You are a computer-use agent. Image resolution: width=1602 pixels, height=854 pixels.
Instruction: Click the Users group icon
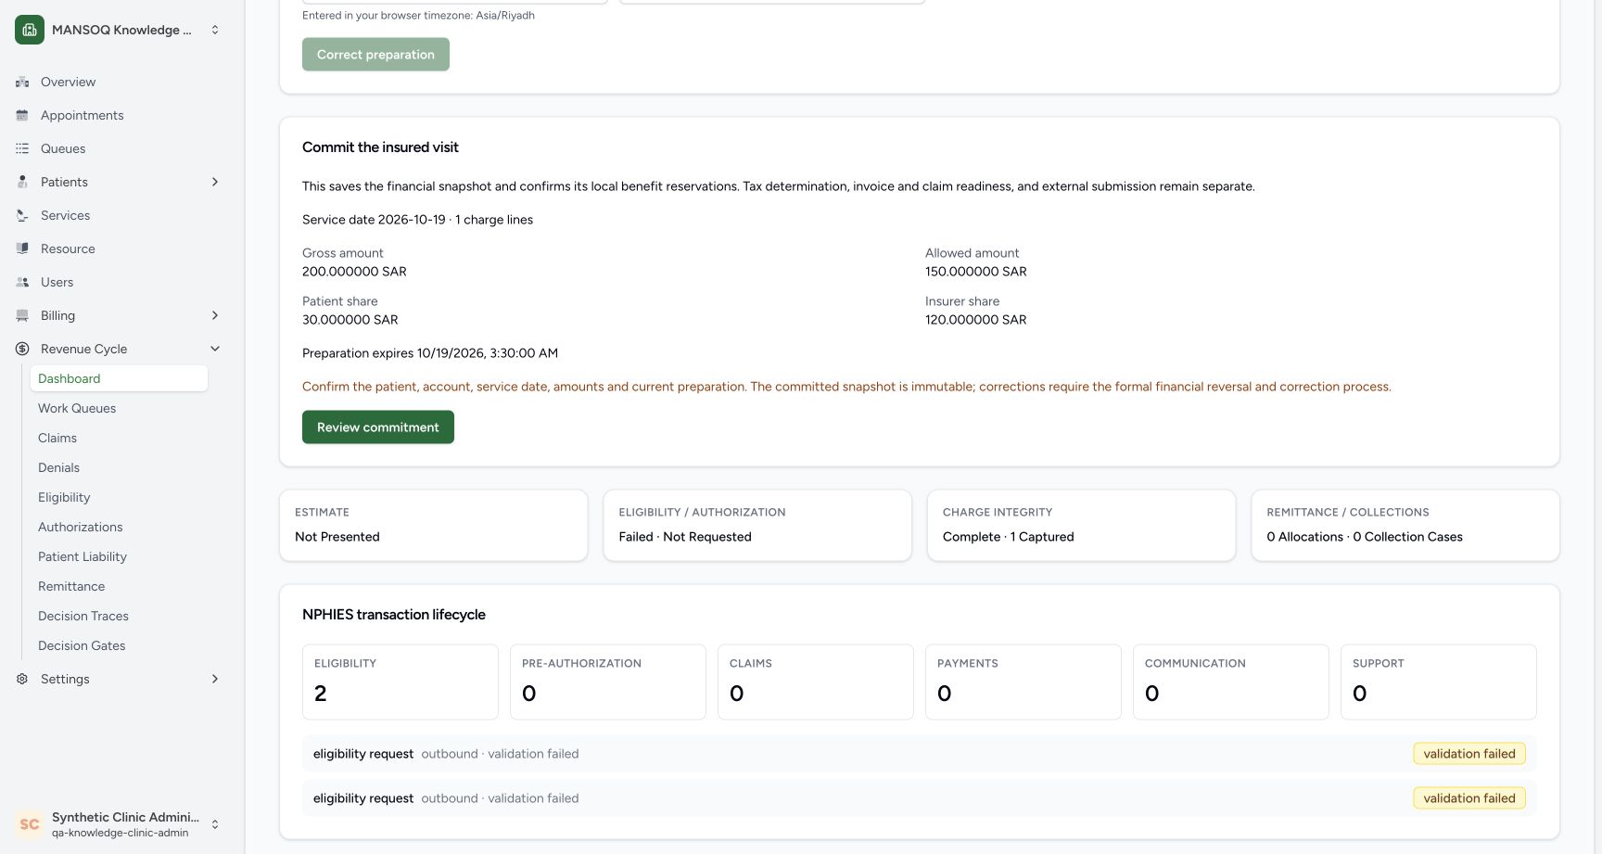click(x=22, y=282)
